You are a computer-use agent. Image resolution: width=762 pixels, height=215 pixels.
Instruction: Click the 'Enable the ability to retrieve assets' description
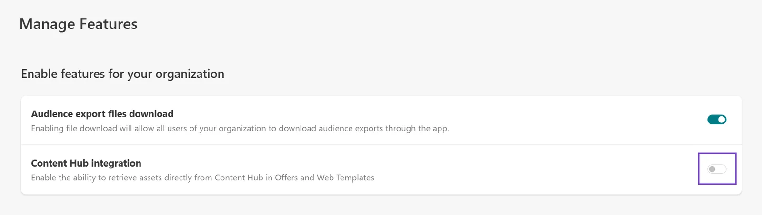[x=203, y=178]
